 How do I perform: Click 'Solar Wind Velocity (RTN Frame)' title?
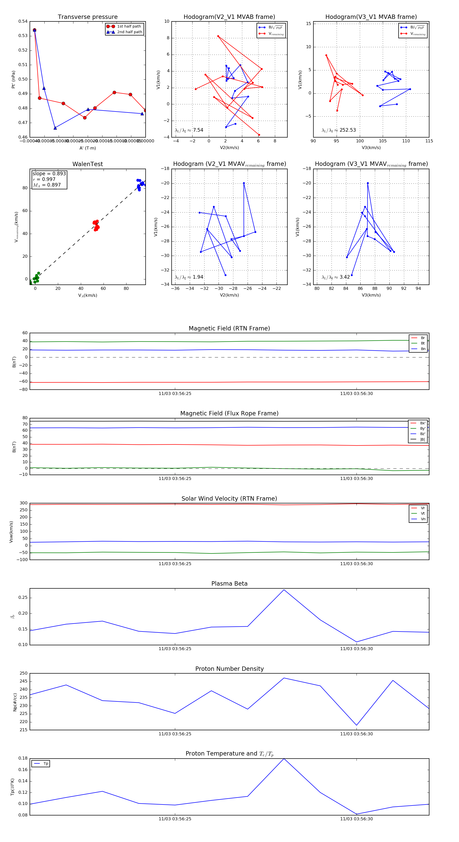pos(229,499)
